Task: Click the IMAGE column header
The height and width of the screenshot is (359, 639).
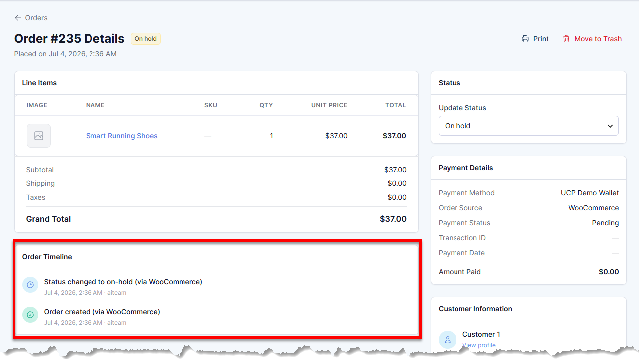Action: pyautogui.click(x=37, y=105)
